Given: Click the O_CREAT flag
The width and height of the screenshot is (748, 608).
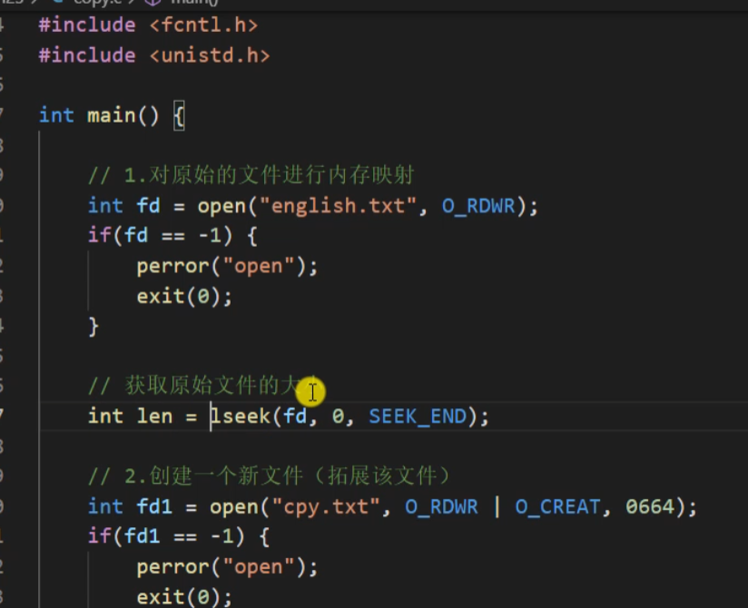Looking at the screenshot, I should tap(557, 506).
